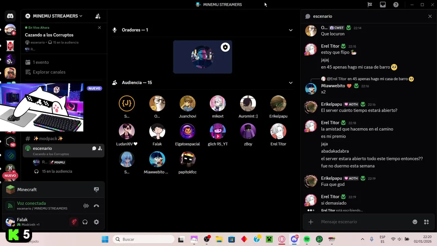437x246 pixels.
Task: Open Opera browser in taskbar
Action: 282,239
